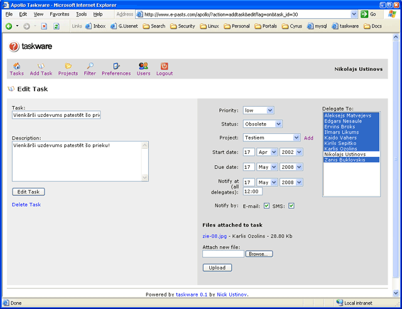Toggle the E-mail notify checkbox
This screenshot has width=402, height=309.
(x=266, y=206)
